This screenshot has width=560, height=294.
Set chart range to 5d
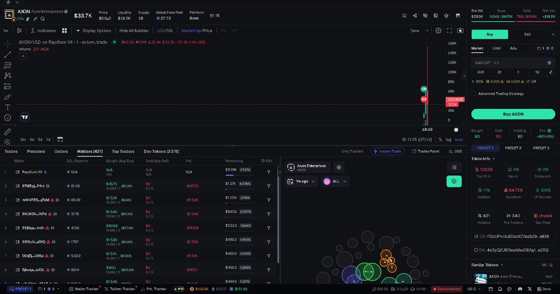40,139
